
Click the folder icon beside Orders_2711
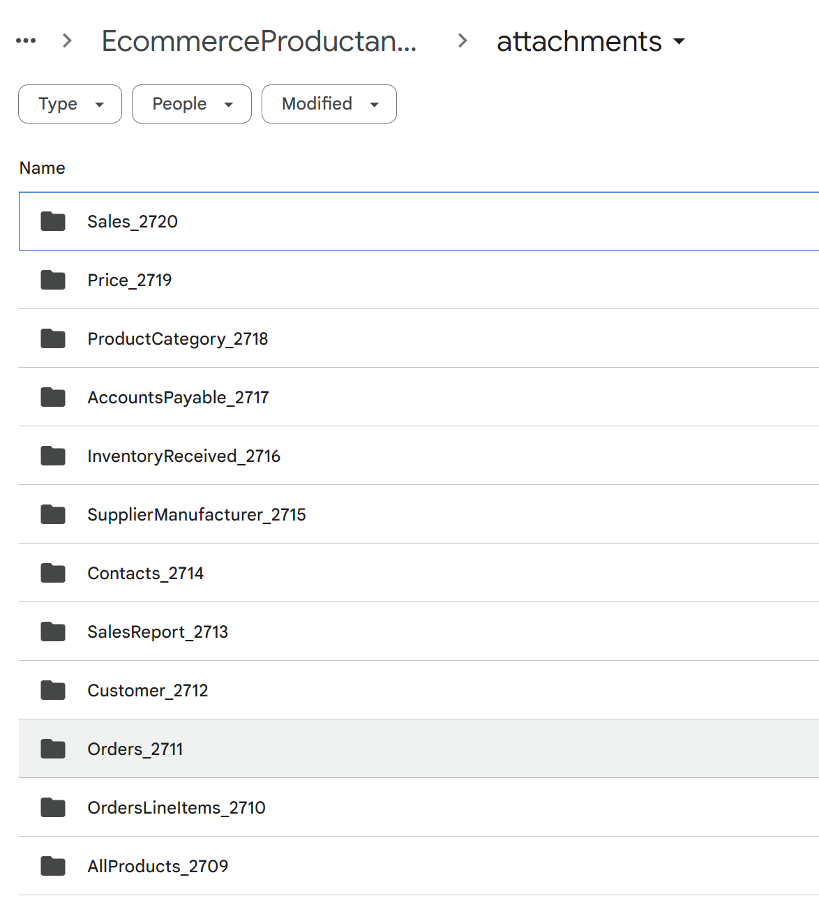pyautogui.click(x=53, y=749)
